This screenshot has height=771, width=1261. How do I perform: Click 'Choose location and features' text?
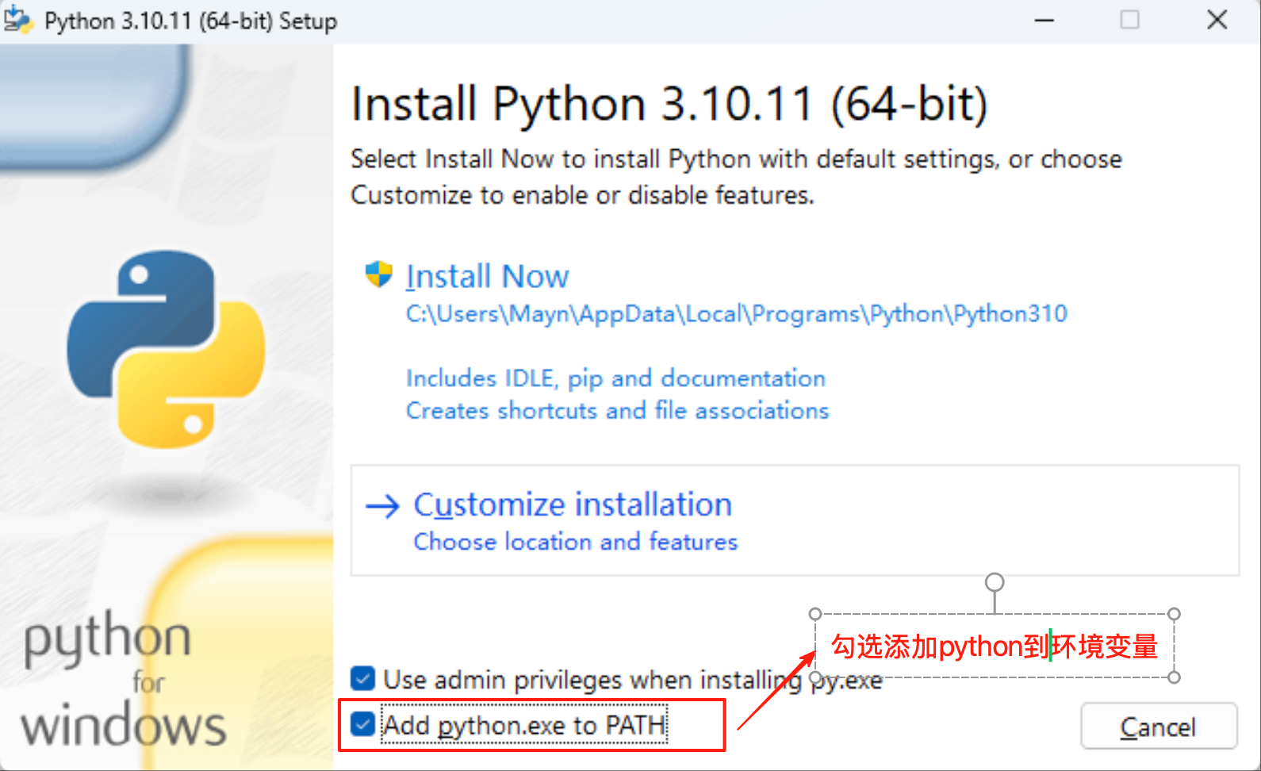(575, 542)
